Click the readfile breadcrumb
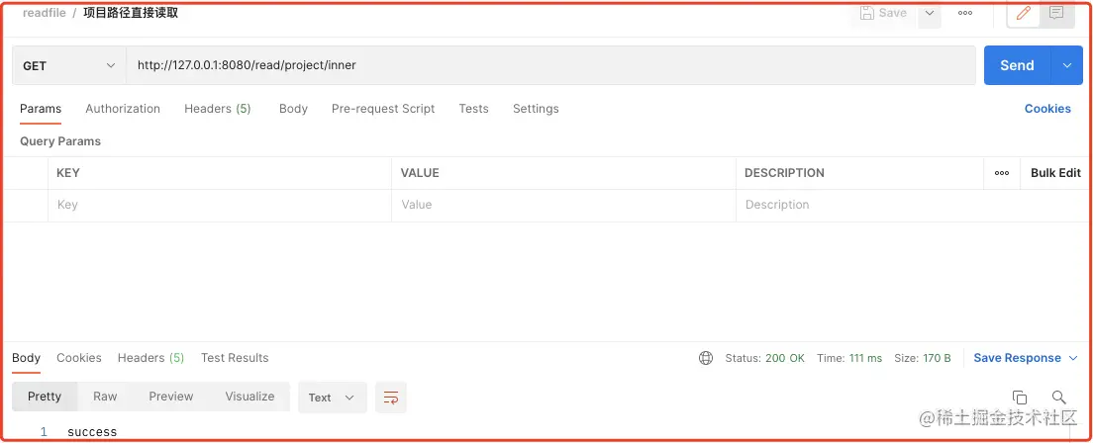Screen dimensions: 1093x443 [x=44, y=13]
